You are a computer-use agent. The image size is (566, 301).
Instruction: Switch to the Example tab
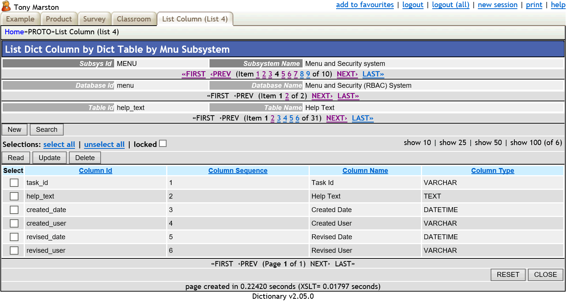[x=20, y=19]
